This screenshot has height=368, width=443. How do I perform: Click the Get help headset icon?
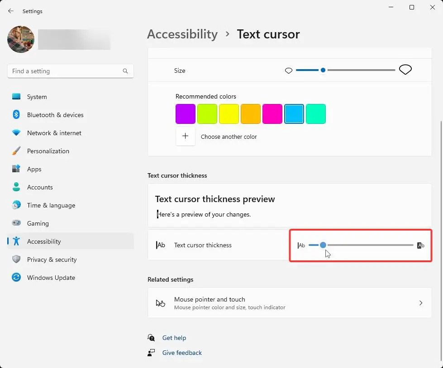tap(151, 338)
